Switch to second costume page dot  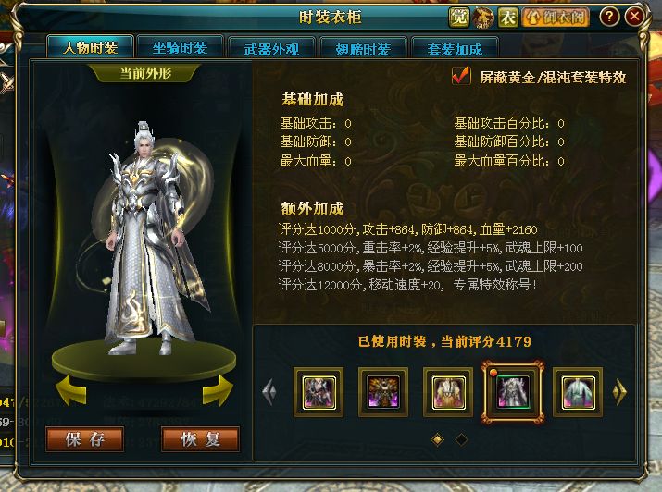(461, 439)
